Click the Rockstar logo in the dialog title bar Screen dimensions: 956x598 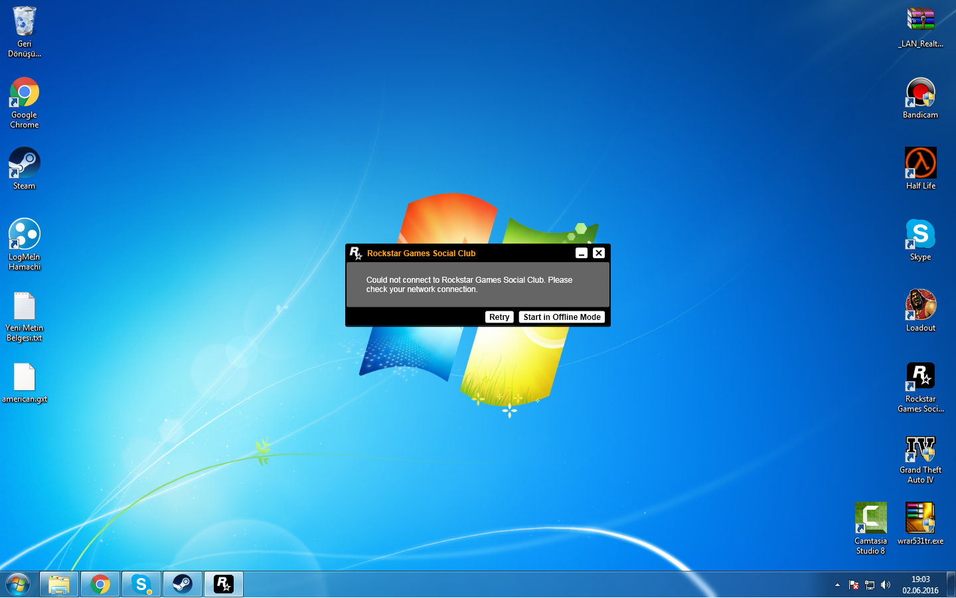[x=356, y=253]
